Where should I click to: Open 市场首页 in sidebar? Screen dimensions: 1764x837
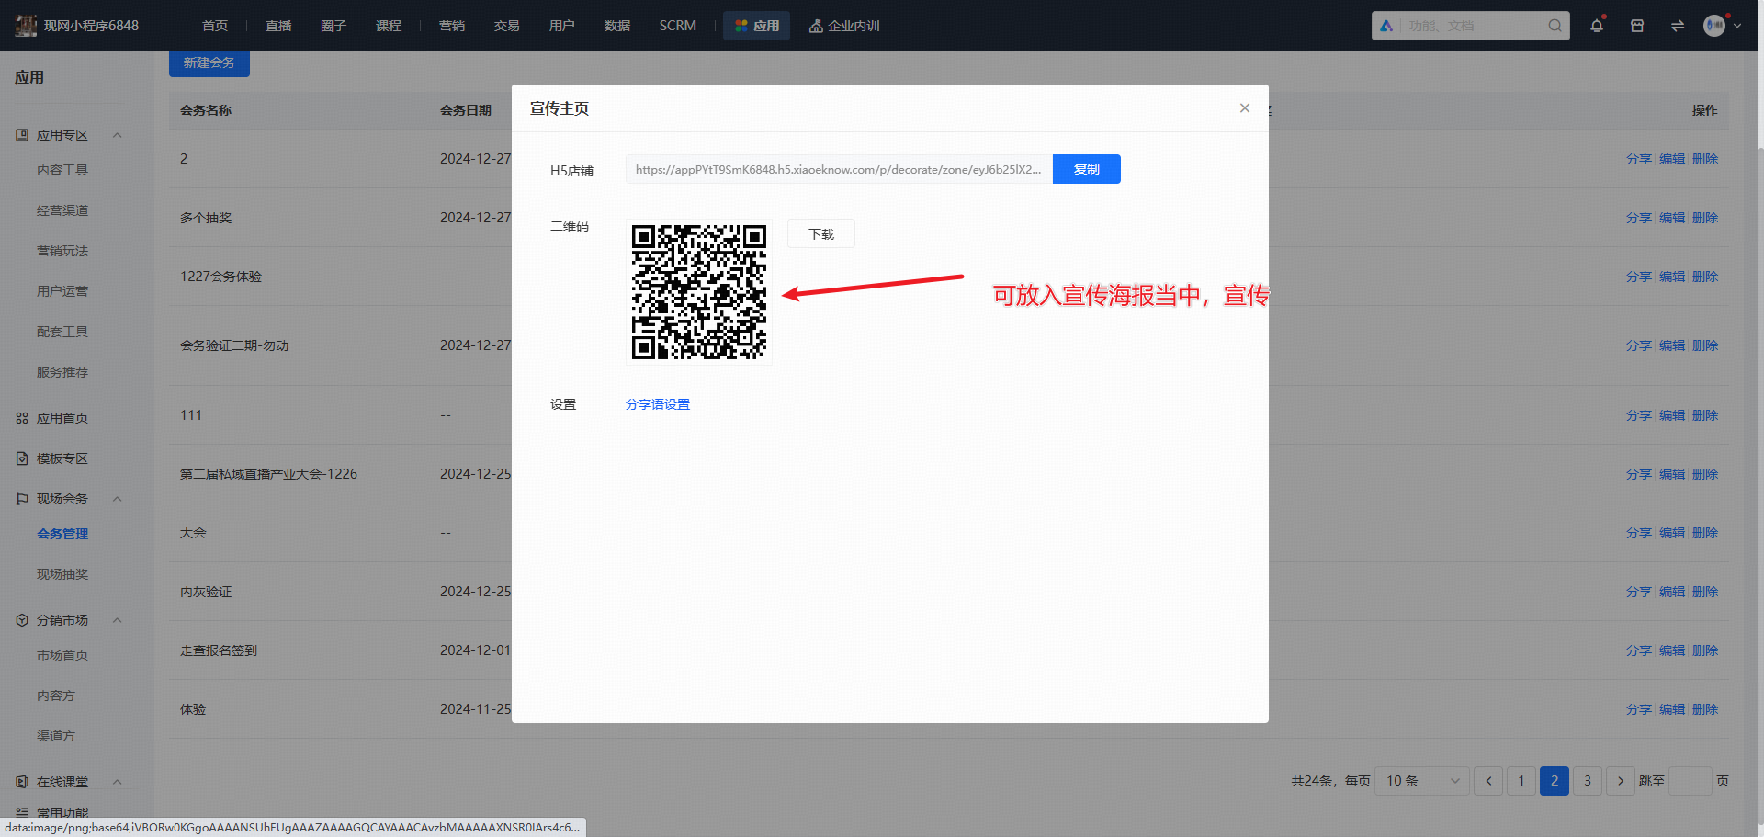pyautogui.click(x=62, y=655)
